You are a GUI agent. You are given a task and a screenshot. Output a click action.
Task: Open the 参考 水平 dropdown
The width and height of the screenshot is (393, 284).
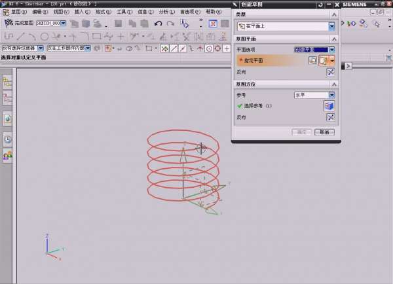(331, 95)
